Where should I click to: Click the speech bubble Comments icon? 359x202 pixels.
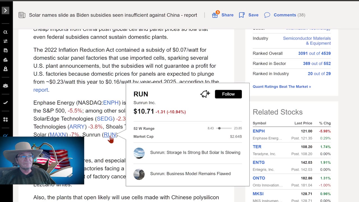click(267, 15)
